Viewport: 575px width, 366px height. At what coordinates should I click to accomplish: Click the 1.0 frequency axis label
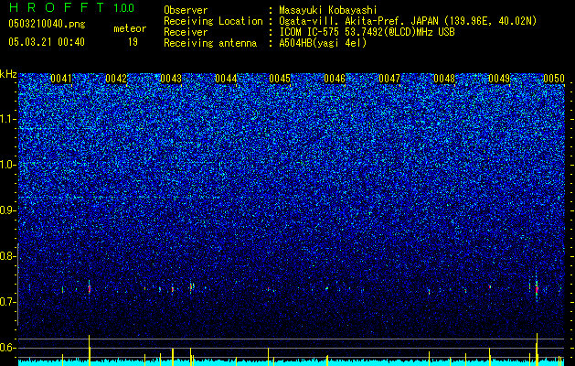[x=8, y=165]
